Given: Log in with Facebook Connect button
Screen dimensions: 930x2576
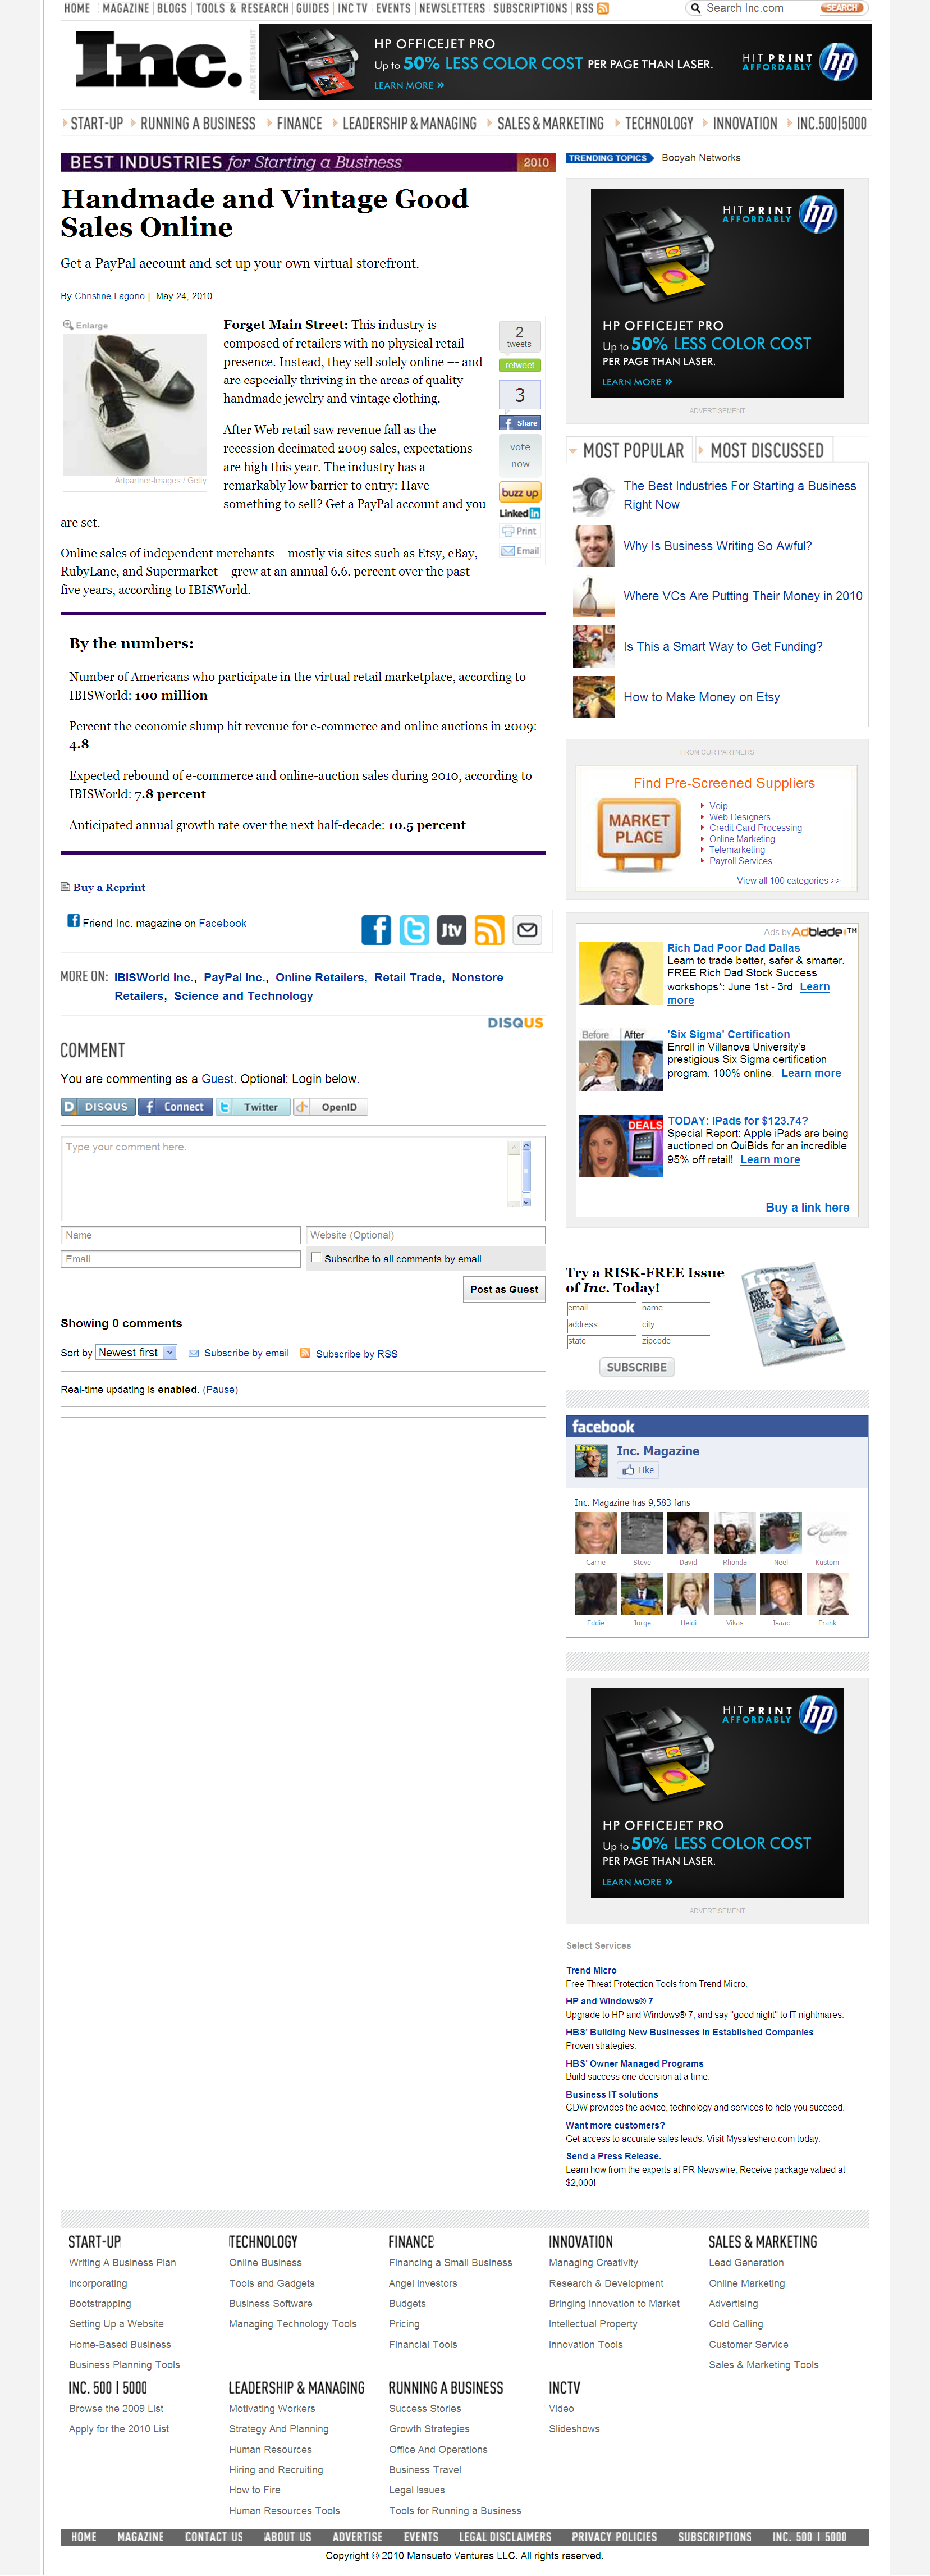Looking at the screenshot, I should pos(175,1107).
